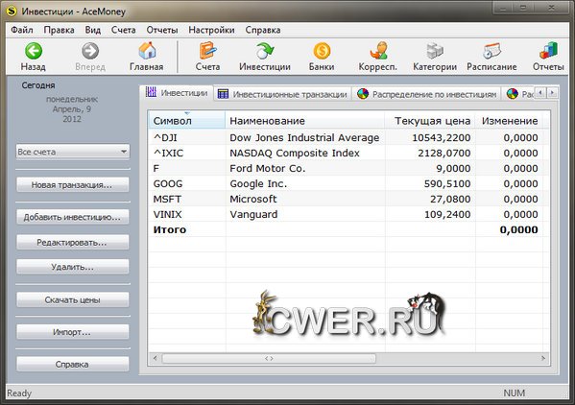Image resolution: width=575 pixels, height=405 pixels.
Task: Select the GOOG symbol cell
Action: point(168,184)
